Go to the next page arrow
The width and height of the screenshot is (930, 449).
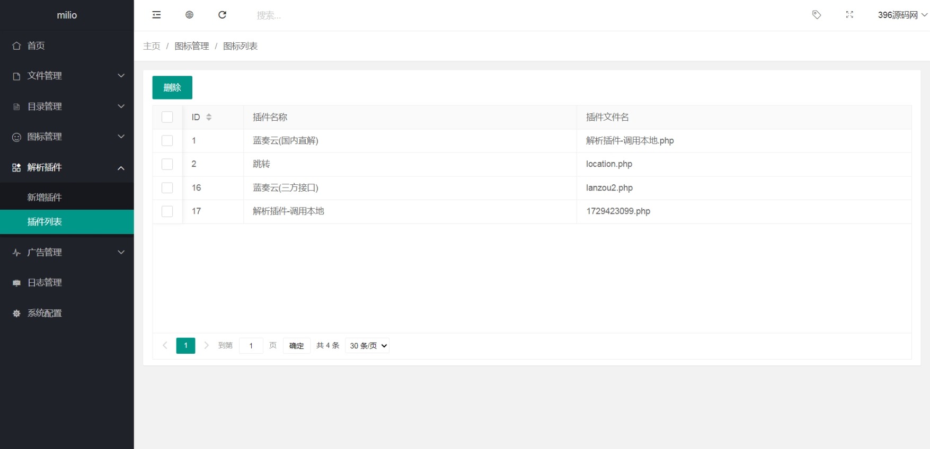pos(207,345)
